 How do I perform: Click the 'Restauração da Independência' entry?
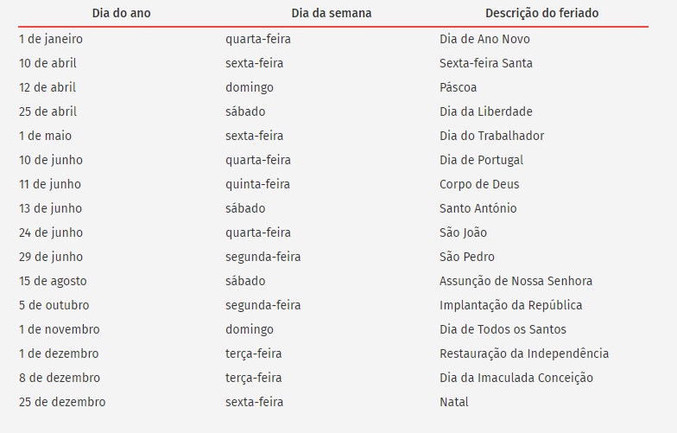(x=524, y=353)
